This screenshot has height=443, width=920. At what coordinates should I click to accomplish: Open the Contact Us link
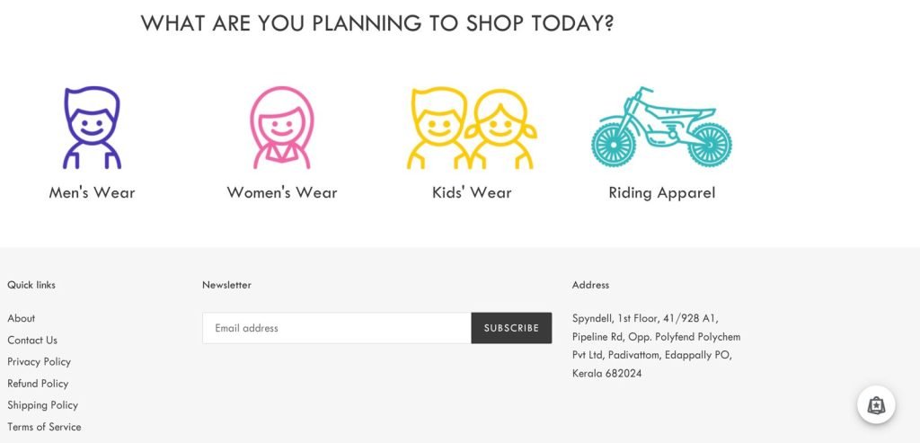tap(32, 340)
